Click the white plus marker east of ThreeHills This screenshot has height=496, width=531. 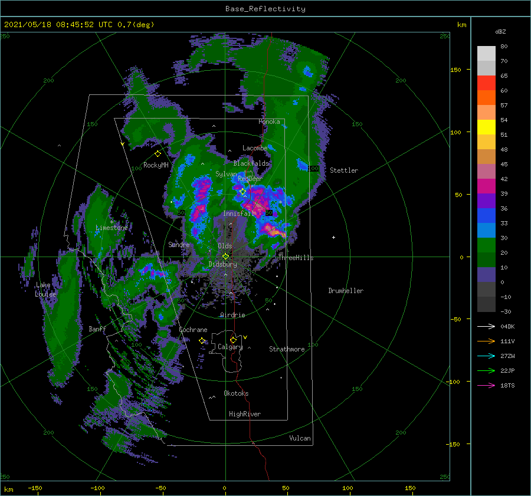[333, 237]
